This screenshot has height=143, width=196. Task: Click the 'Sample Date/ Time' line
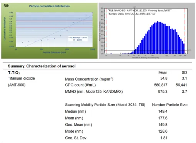pos(132,14)
